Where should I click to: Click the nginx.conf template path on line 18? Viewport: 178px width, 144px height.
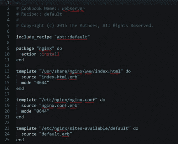(x=68, y=100)
